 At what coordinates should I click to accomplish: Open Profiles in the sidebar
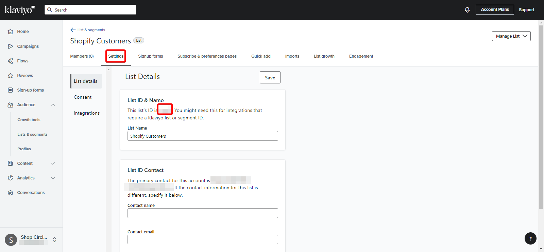click(x=24, y=149)
